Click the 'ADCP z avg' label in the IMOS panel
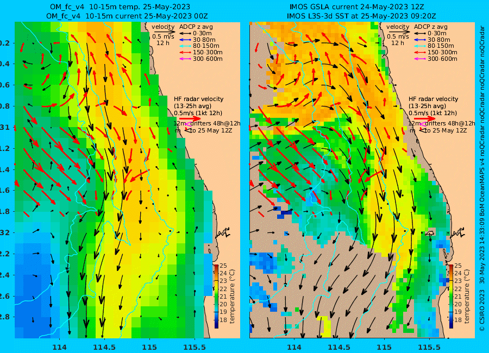 click(x=431, y=27)
